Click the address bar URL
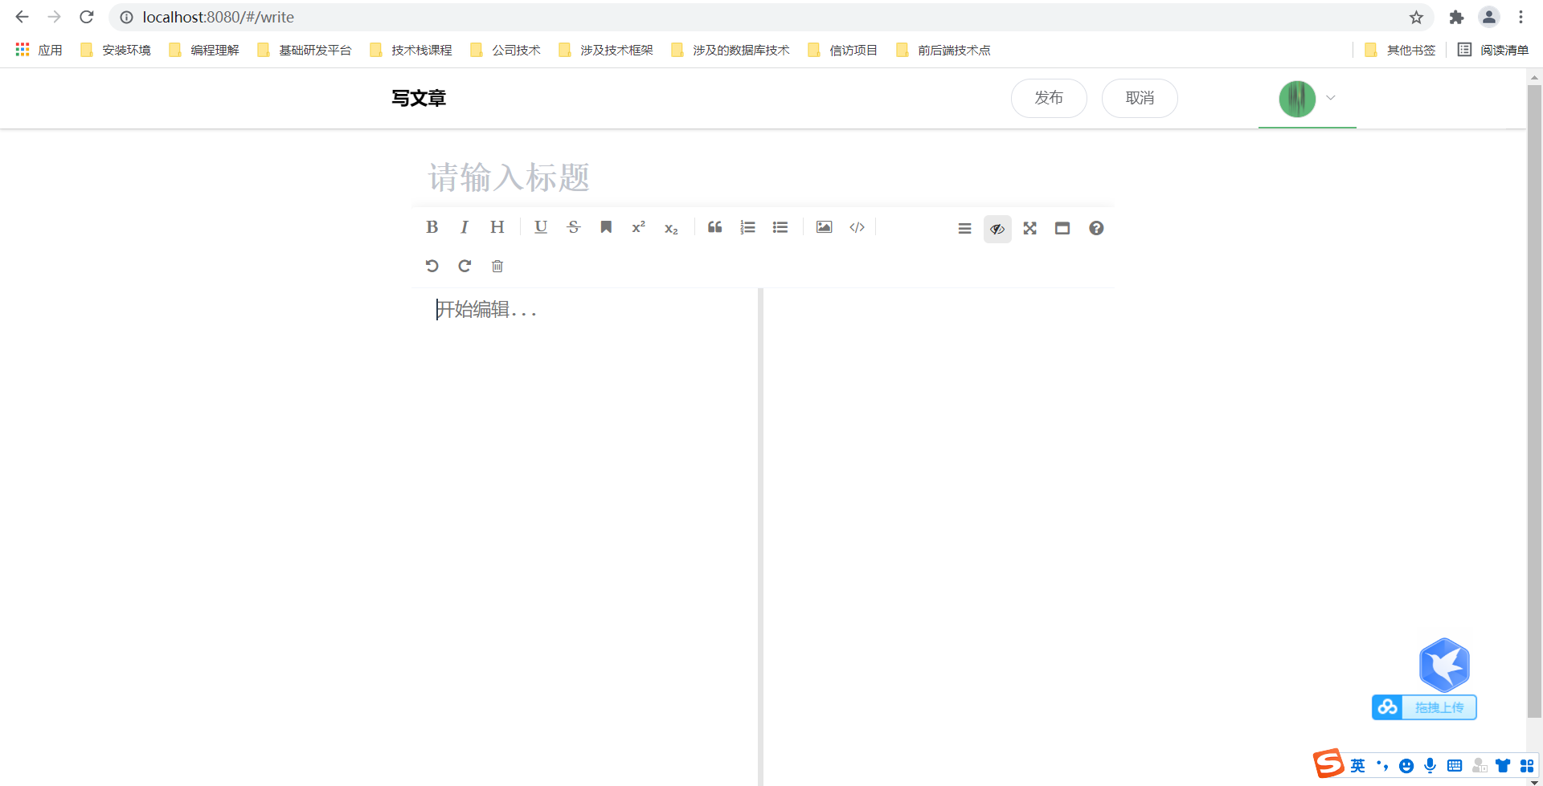 pyautogui.click(x=218, y=17)
